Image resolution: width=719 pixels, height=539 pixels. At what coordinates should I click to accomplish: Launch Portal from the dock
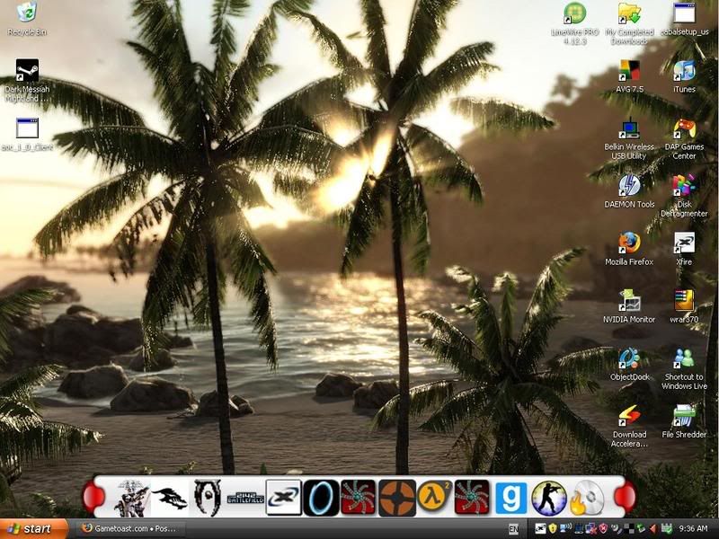(x=321, y=498)
